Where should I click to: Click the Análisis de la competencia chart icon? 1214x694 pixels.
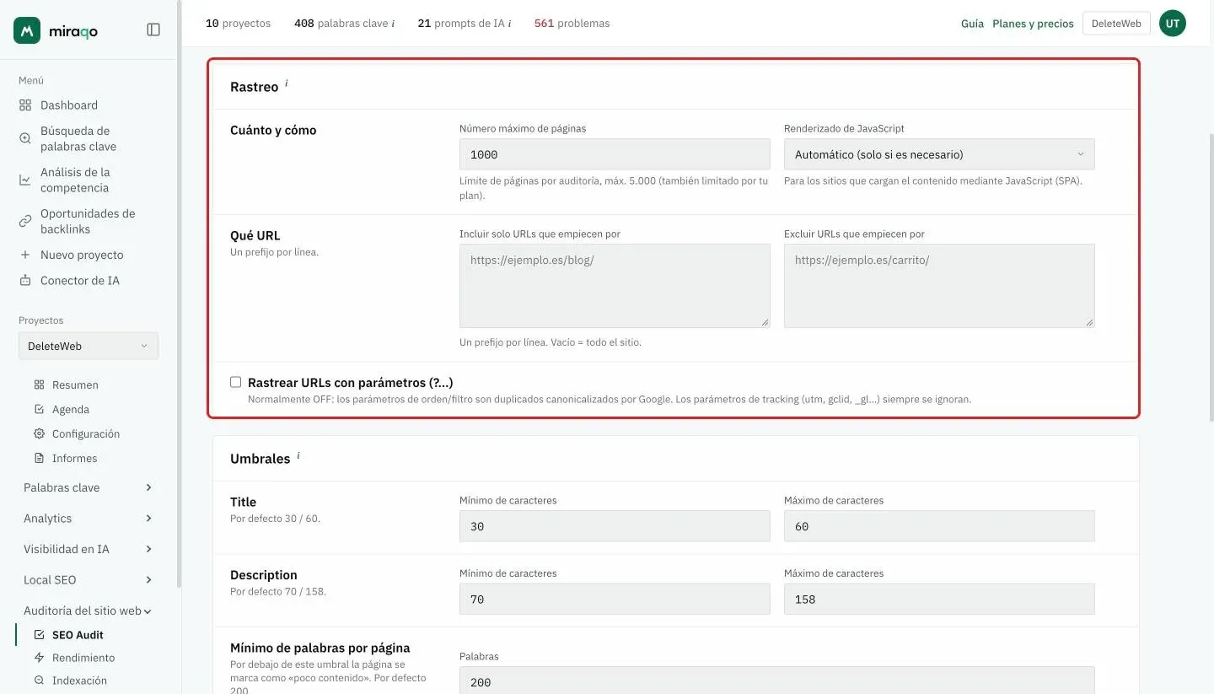(25, 180)
